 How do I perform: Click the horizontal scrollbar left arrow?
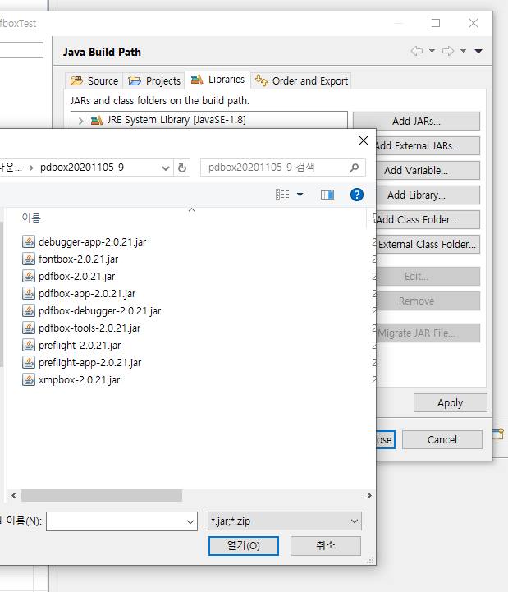pyautogui.click(x=14, y=496)
